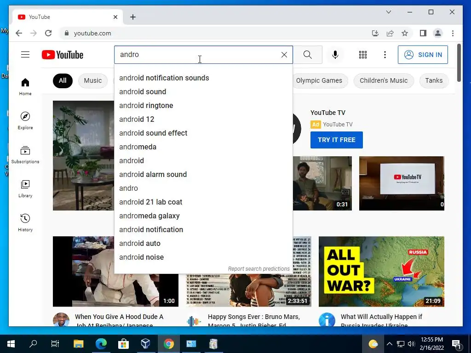Pick the plain 'andro' suggestion
Image resolution: width=471 pixels, height=353 pixels.
203,188
